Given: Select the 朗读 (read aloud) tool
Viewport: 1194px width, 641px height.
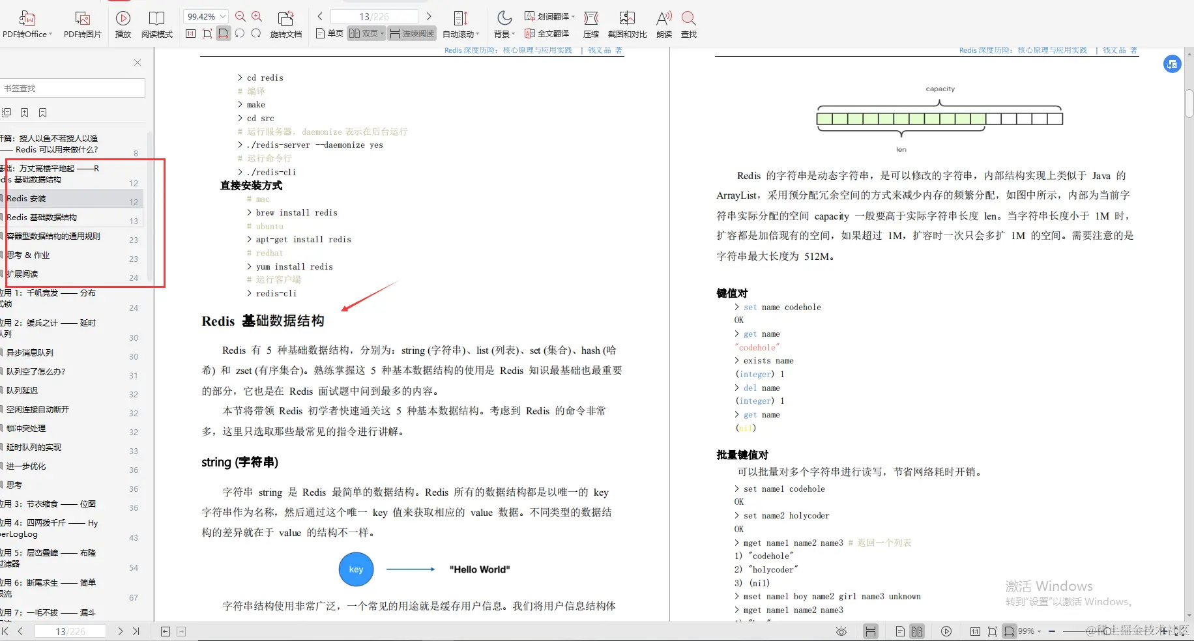Looking at the screenshot, I should click(x=663, y=24).
